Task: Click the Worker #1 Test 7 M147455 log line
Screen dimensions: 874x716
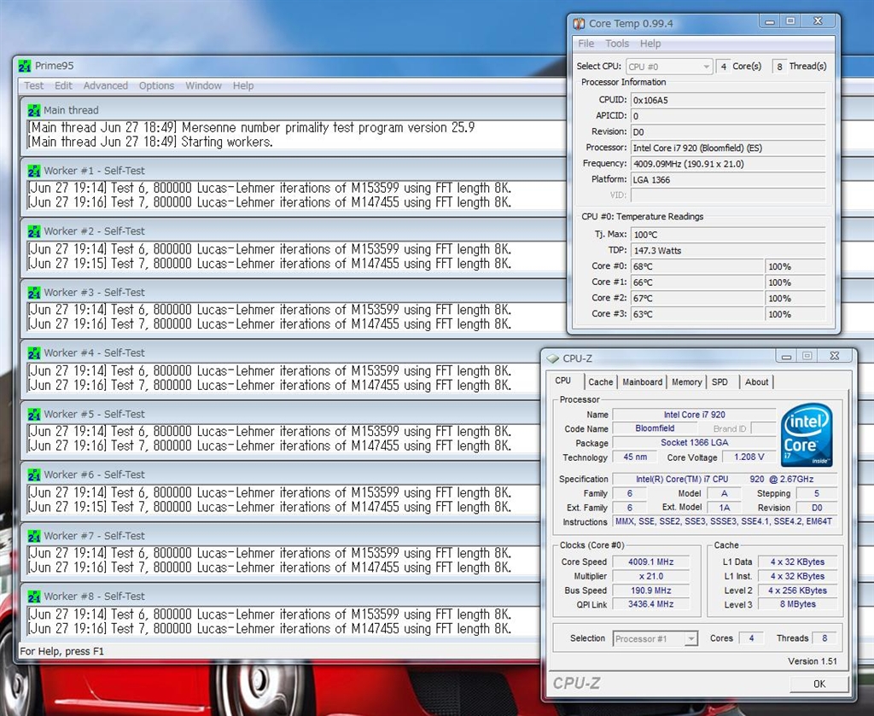Action: 270,202
